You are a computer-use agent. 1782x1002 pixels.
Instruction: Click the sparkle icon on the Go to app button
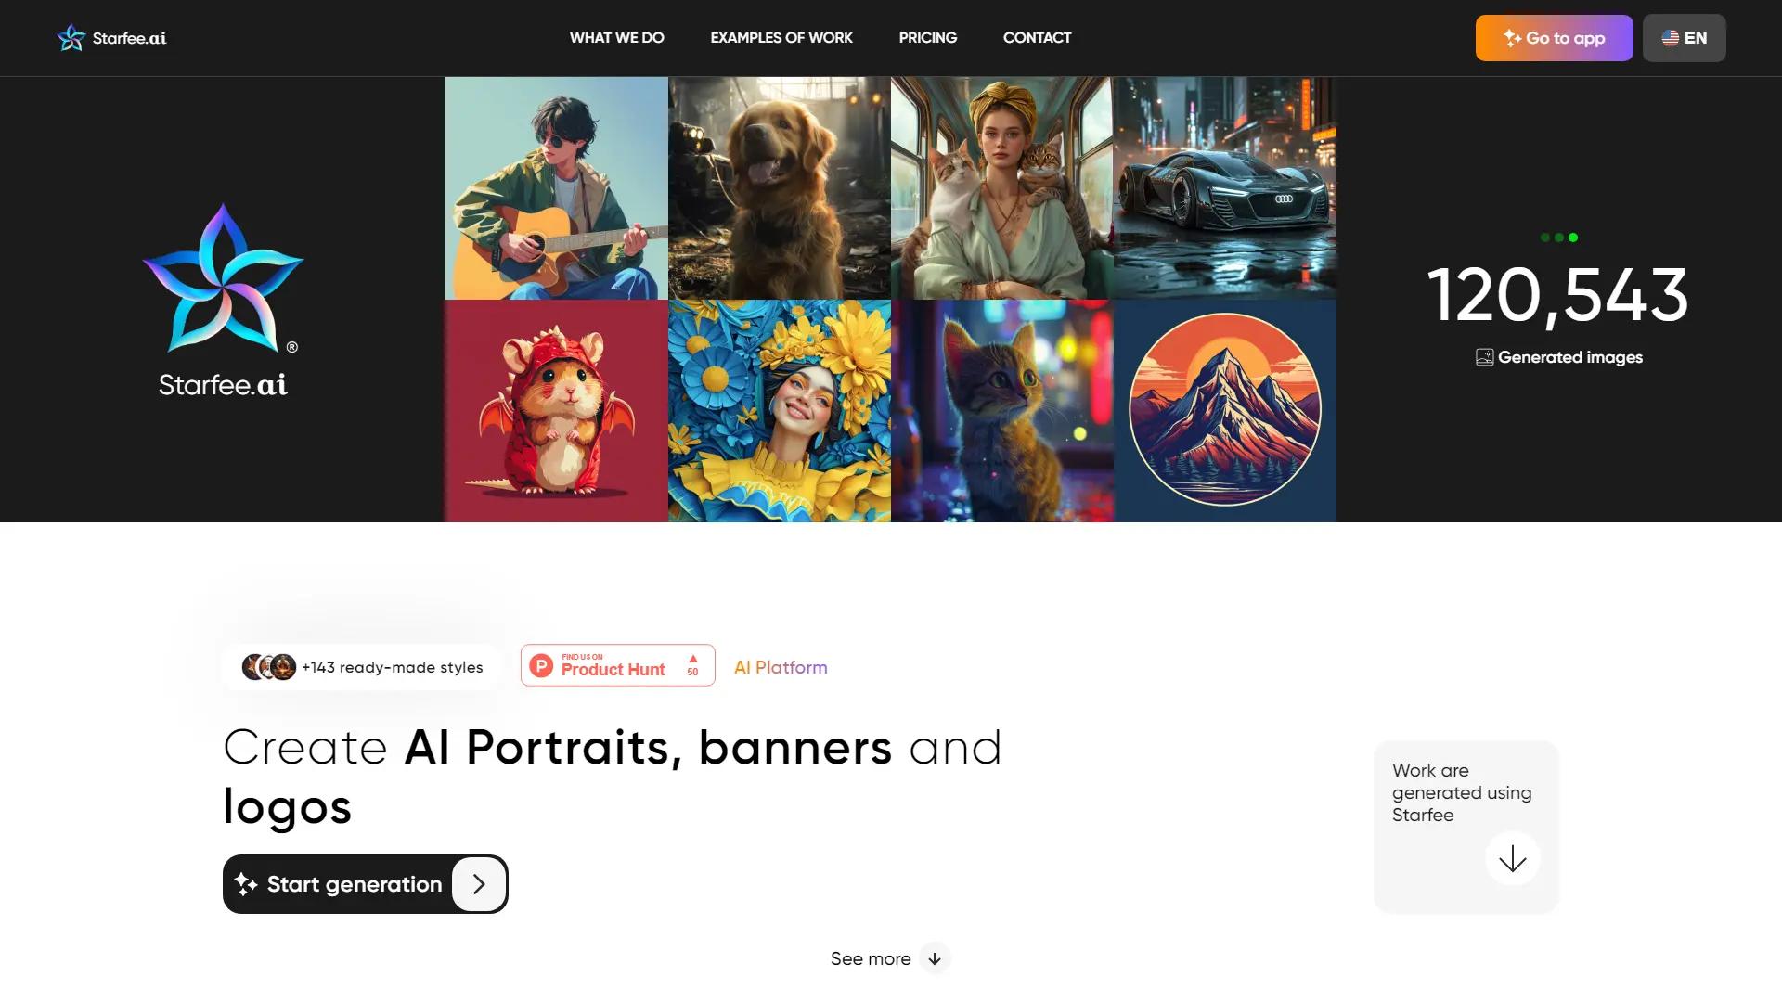(1511, 38)
